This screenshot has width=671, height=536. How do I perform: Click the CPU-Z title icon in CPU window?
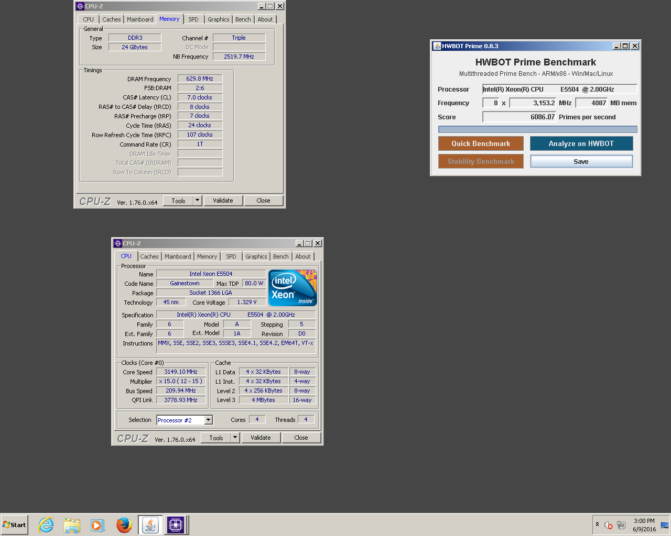pos(118,243)
